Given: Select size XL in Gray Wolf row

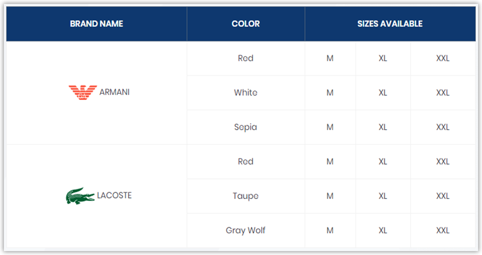Looking at the screenshot, I should pyautogui.click(x=383, y=230).
